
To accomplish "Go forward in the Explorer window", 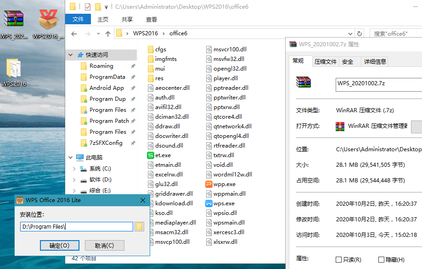I will point(87,34).
